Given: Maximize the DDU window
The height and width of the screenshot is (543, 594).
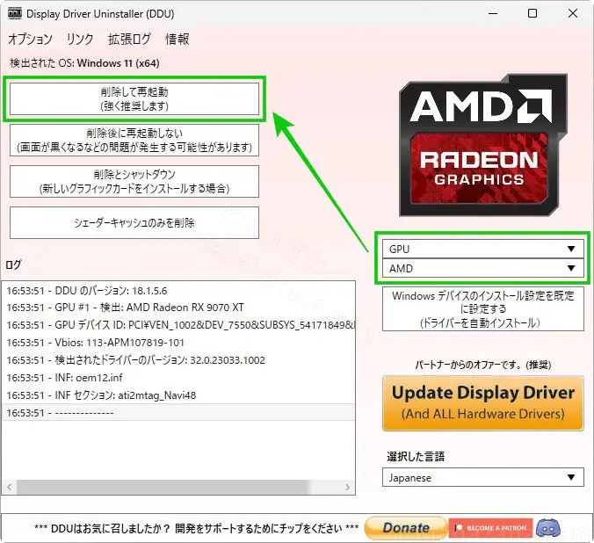Looking at the screenshot, I should pyautogui.click(x=532, y=14).
